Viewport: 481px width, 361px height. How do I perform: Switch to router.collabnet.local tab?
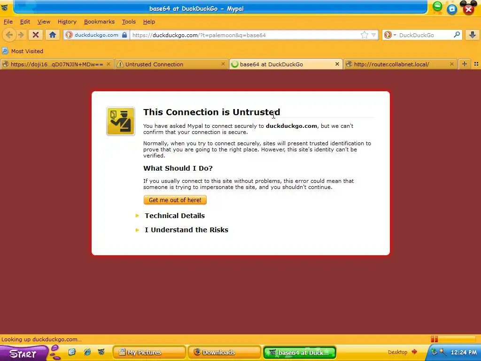point(400,64)
